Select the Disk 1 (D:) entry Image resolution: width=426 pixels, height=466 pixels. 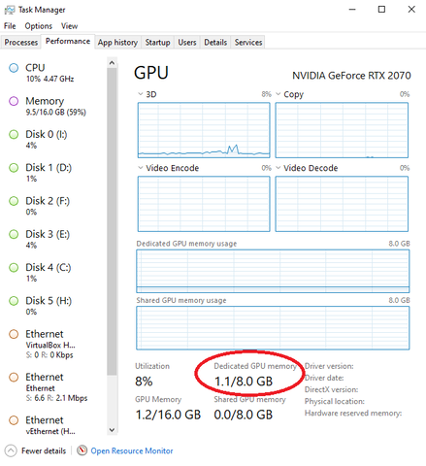coord(53,173)
